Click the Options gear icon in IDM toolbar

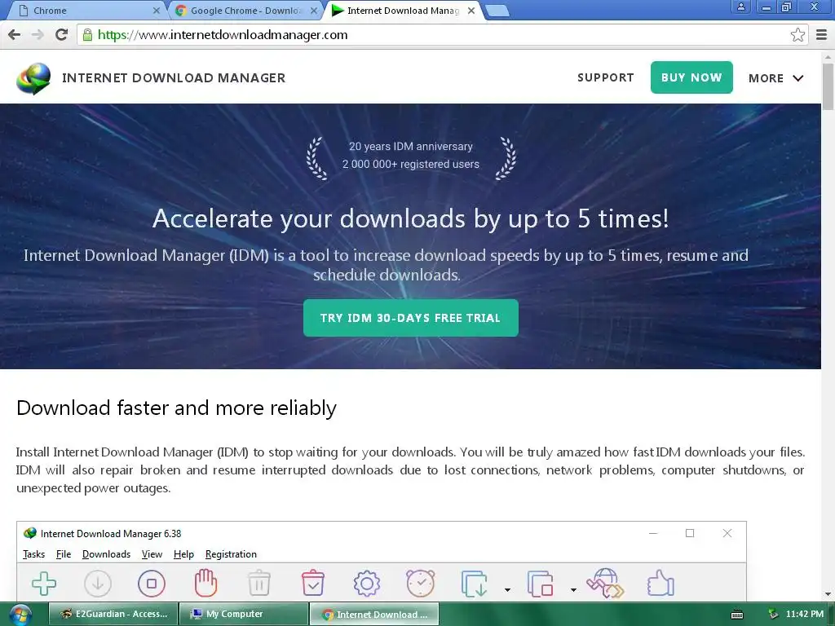tap(366, 584)
